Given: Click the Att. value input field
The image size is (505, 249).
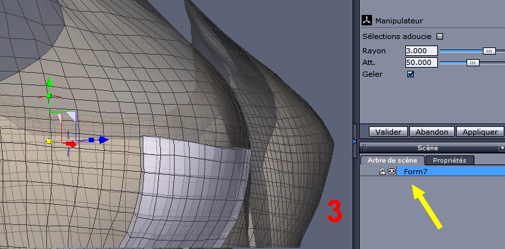Looking at the screenshot, I should [x=421, y=62].
